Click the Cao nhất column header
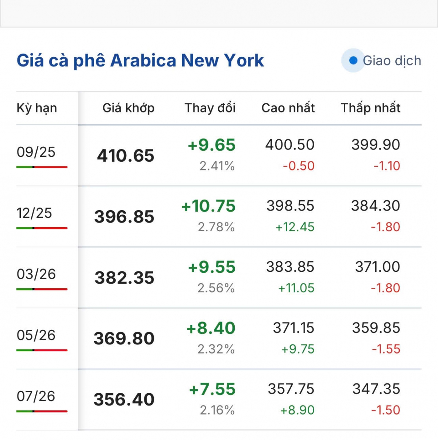Screen dimensions: 438x440 (x=288, y=108)
